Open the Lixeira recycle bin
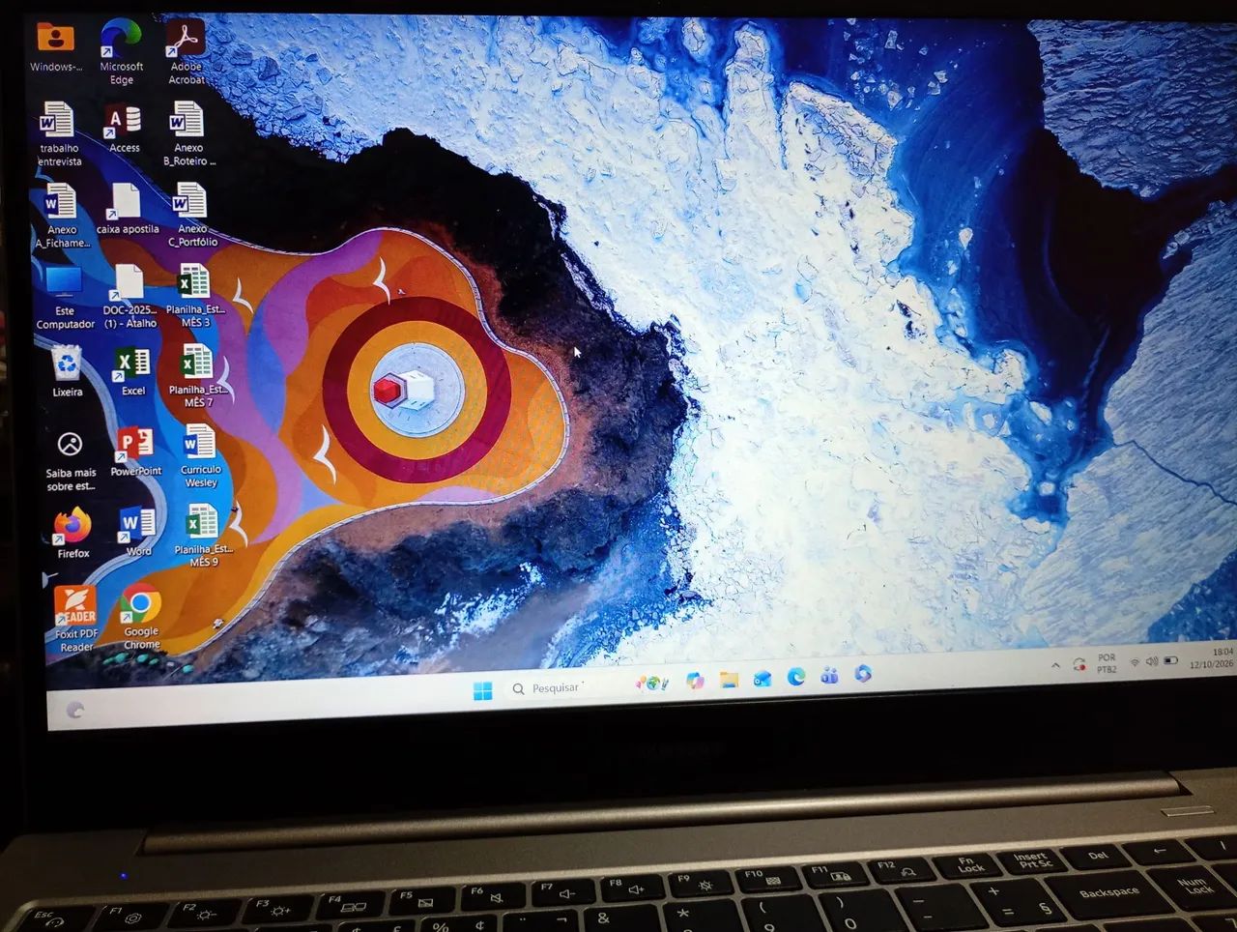 (67, 372)
